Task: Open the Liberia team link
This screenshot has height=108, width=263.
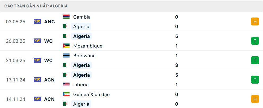Action: click(x=81, y=85)
